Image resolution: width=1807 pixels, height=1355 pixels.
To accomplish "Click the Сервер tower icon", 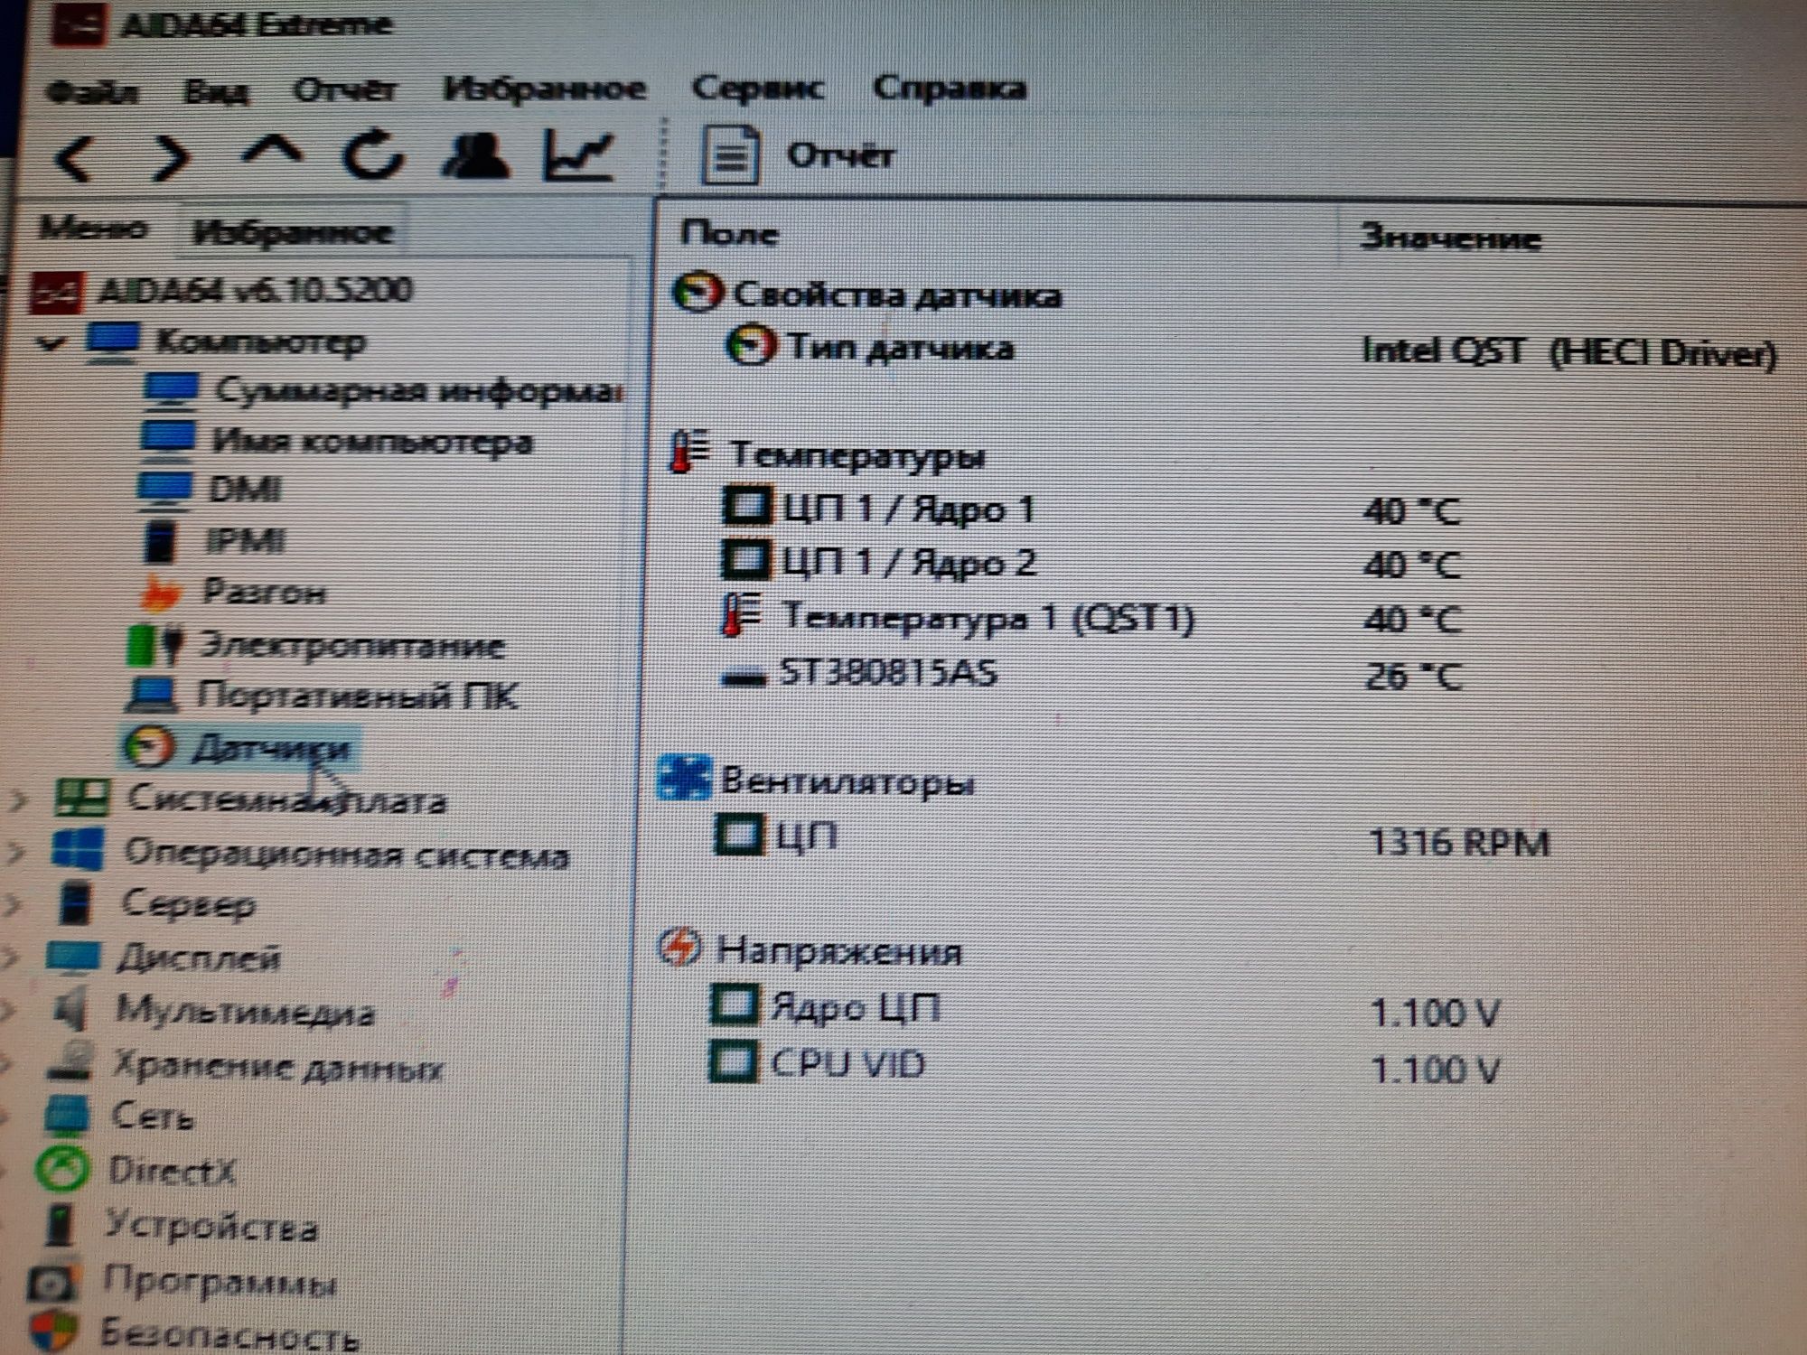I will click(x=75, y=902).
